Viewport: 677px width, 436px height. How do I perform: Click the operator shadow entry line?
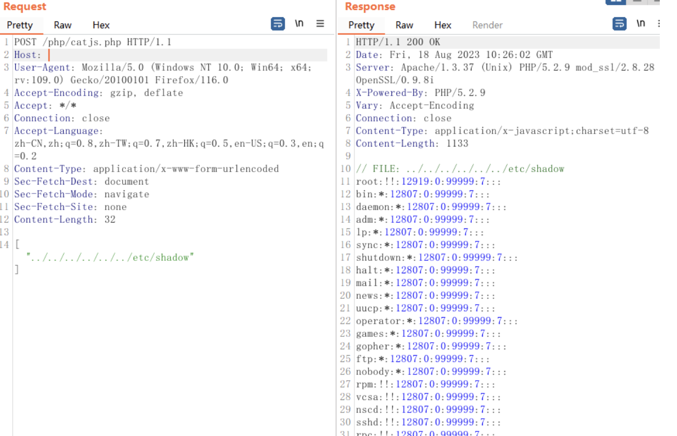pos(437,321)
